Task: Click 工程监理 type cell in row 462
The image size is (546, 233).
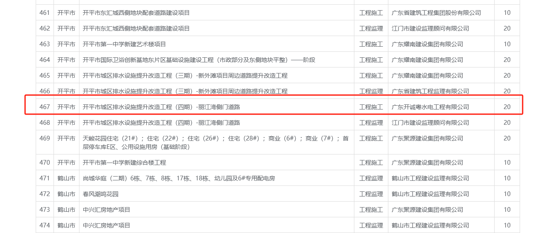Action: (x=371, y=28)
